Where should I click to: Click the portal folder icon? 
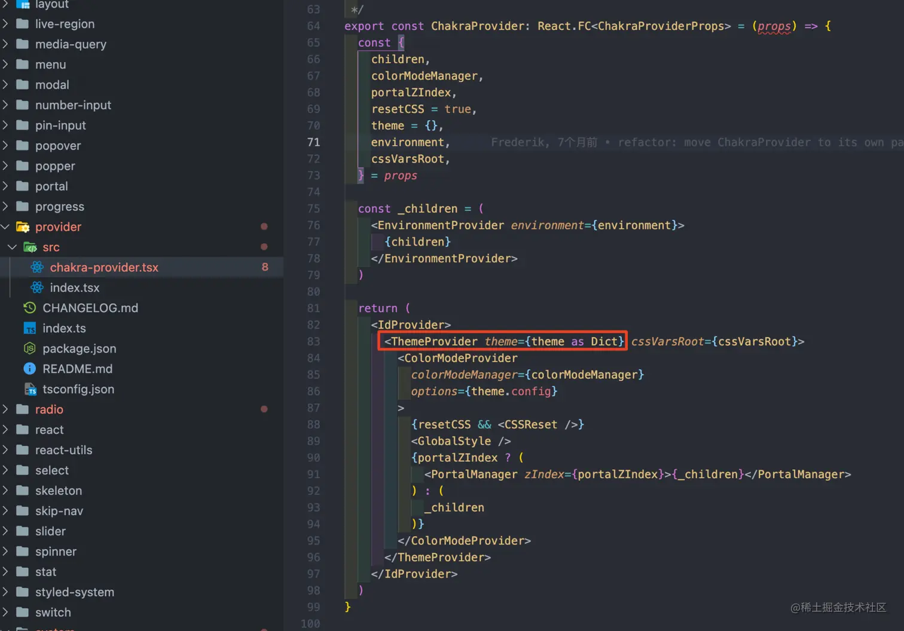[23, 186]
